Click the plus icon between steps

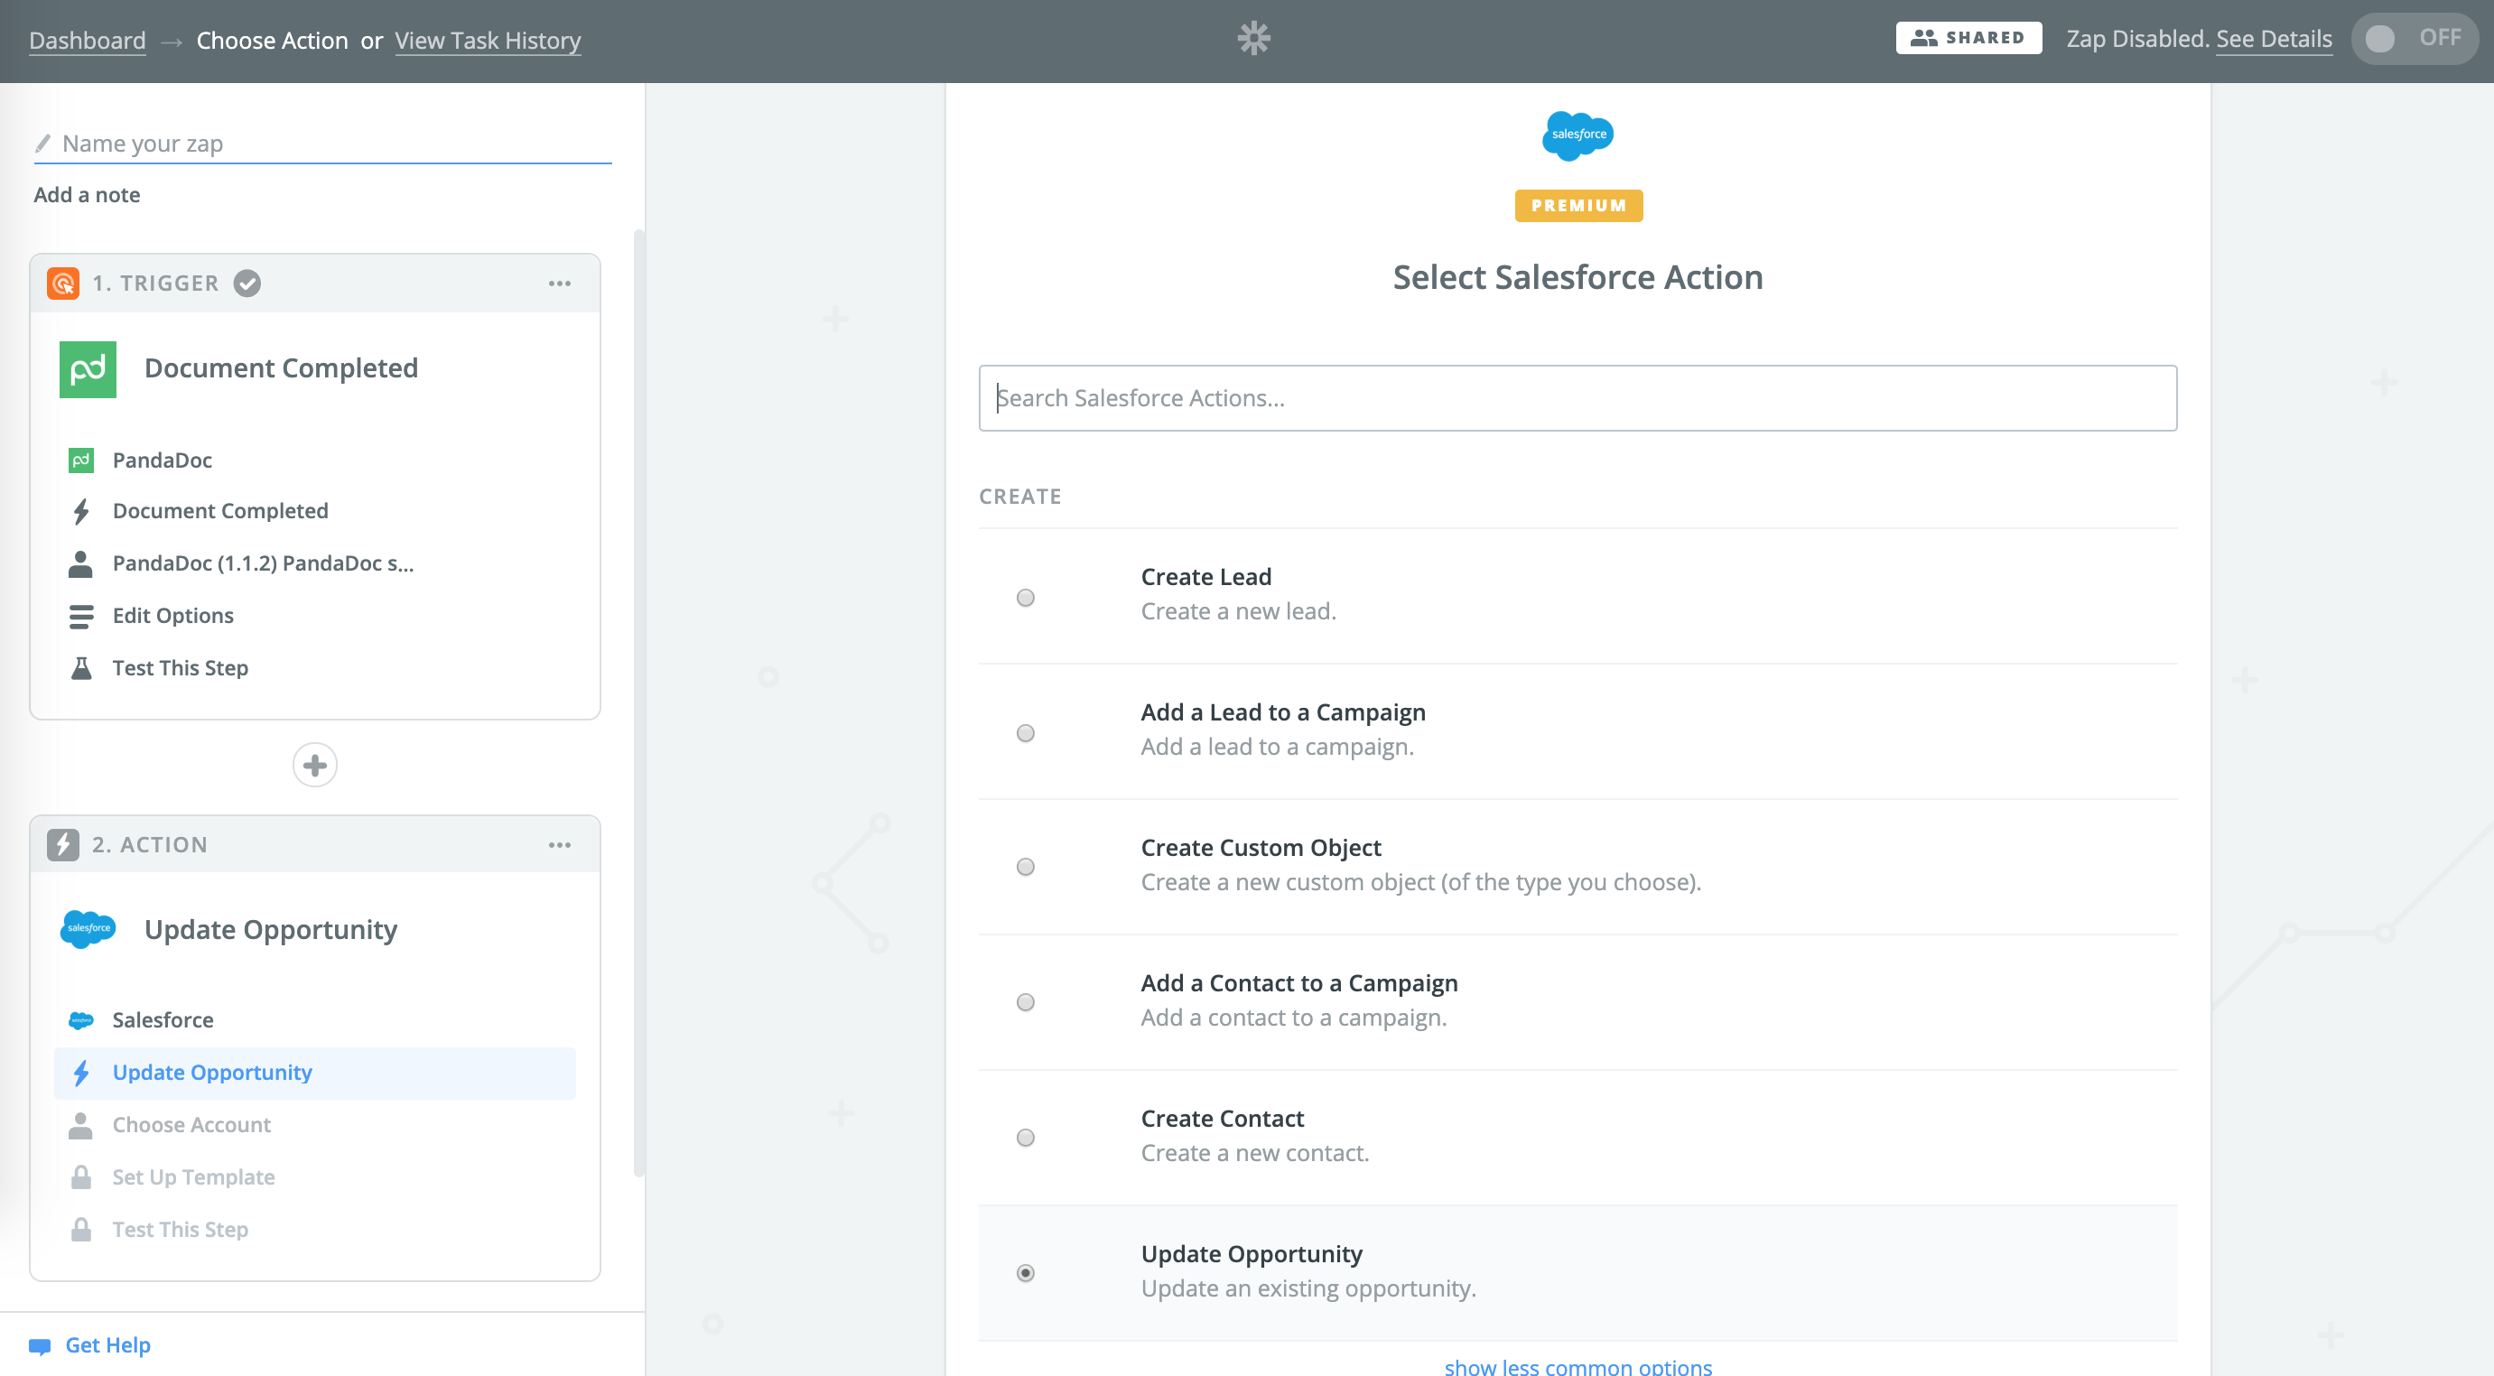click(x=314, y=765)
